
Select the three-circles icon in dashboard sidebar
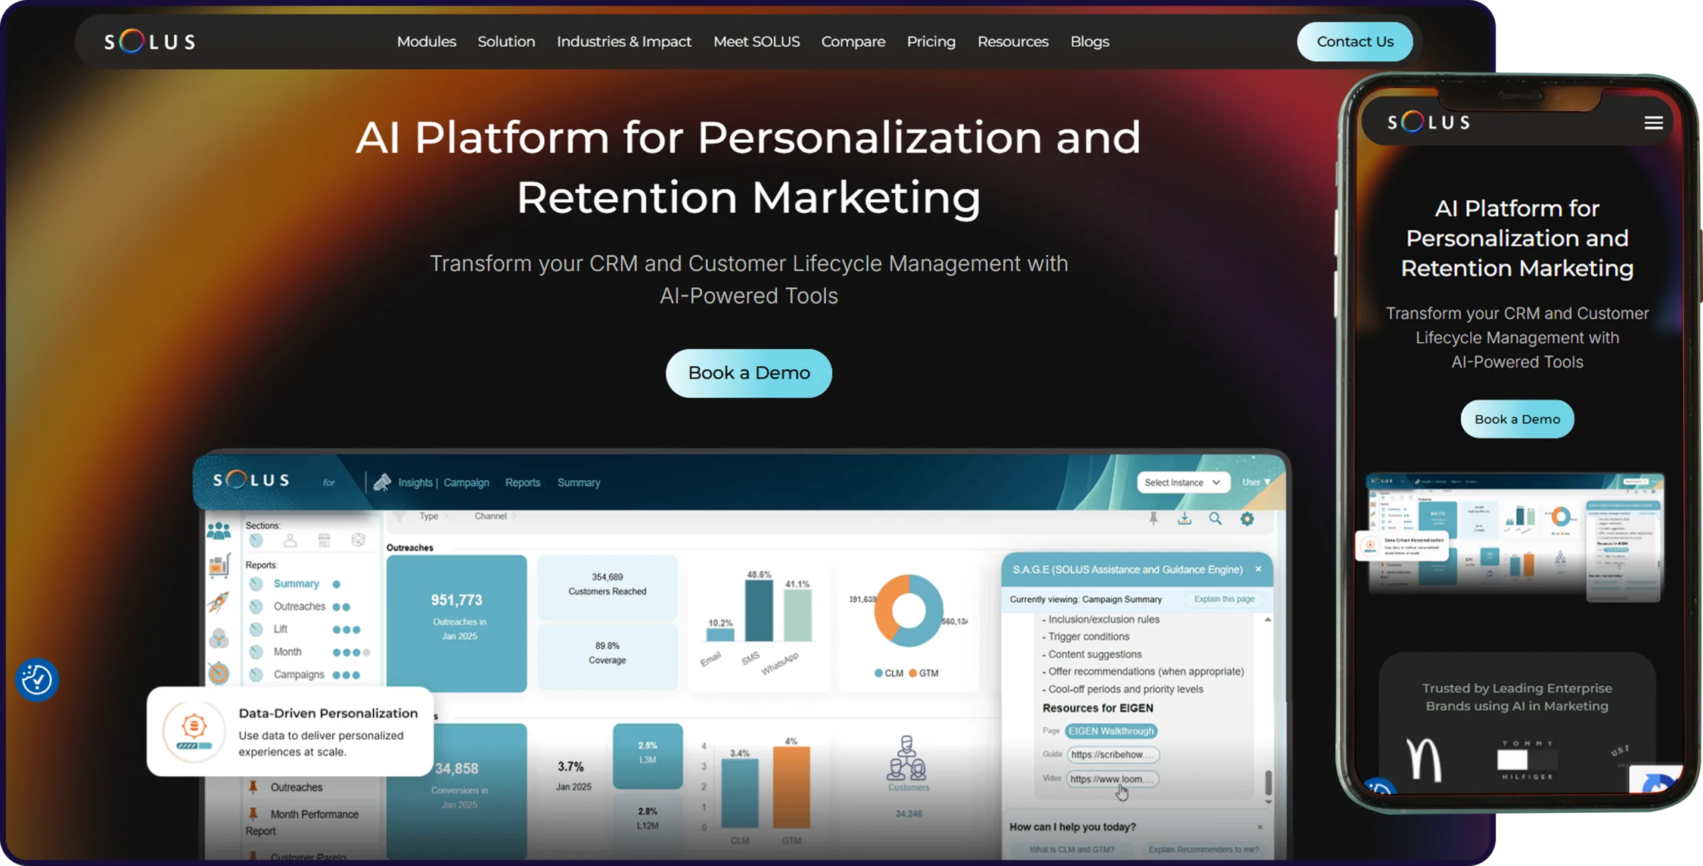click(219, 639)
